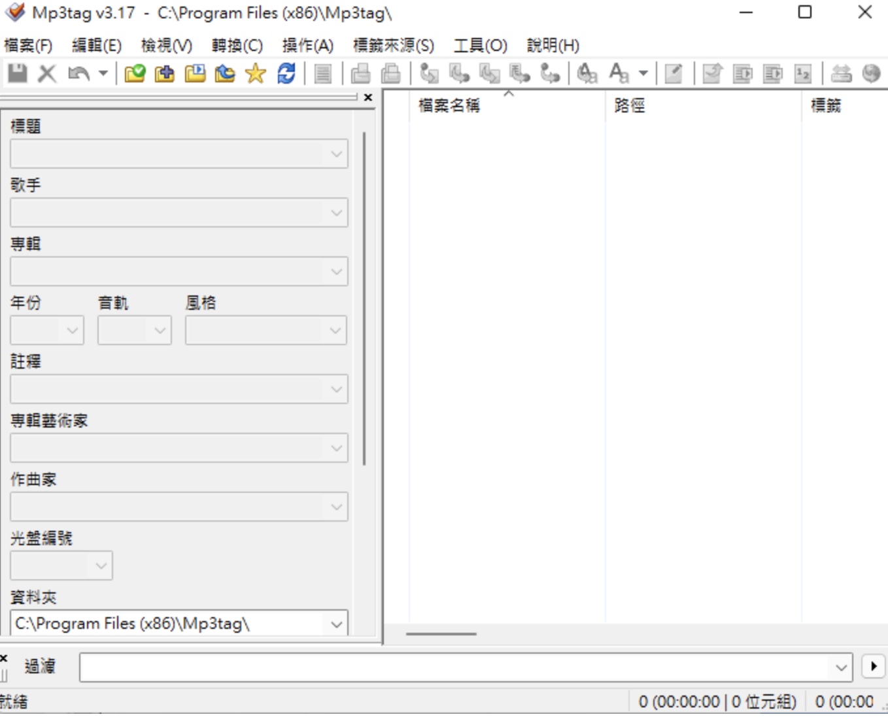Expand the 註釋 field dropdown

[336, 390]
